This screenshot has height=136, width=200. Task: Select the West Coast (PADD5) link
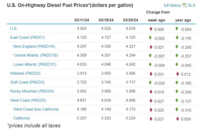pyautogui.click(x=28, y=100)
